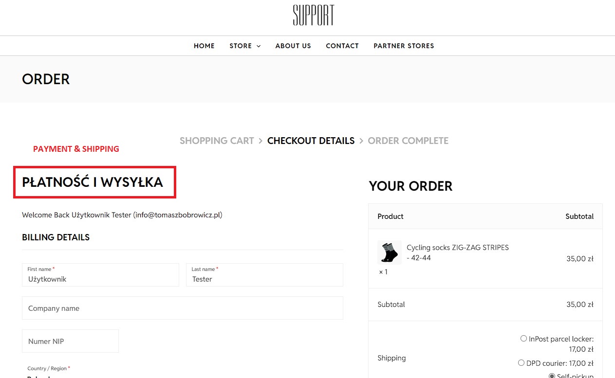
Task: Click the Last name input field
Action: pyautogui.click(x=264, y=279)
